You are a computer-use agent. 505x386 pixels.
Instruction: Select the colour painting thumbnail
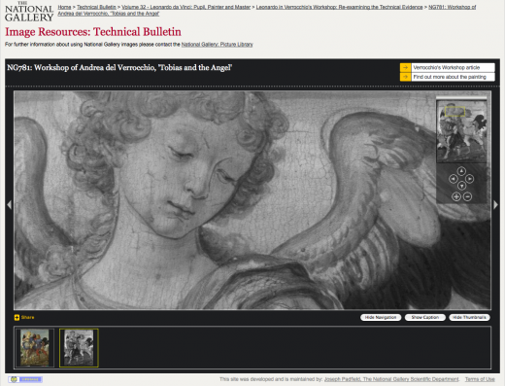tap(35, 348)
